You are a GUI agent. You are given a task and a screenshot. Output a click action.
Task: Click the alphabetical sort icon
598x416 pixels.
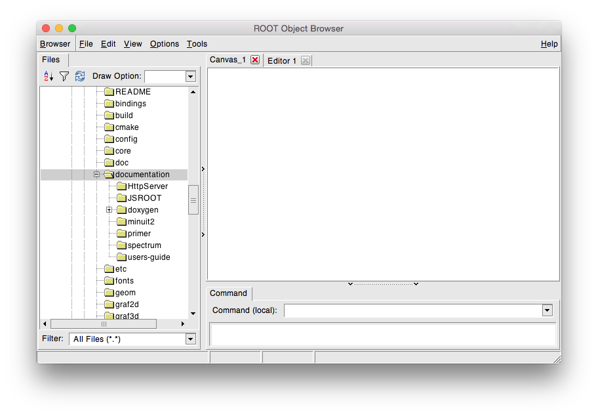click(49, 76)
